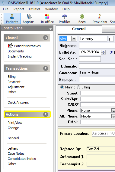This screenshot has height=172, width=115.
Task: Click the Soc. Sec. input field
Action: [90, 59]
